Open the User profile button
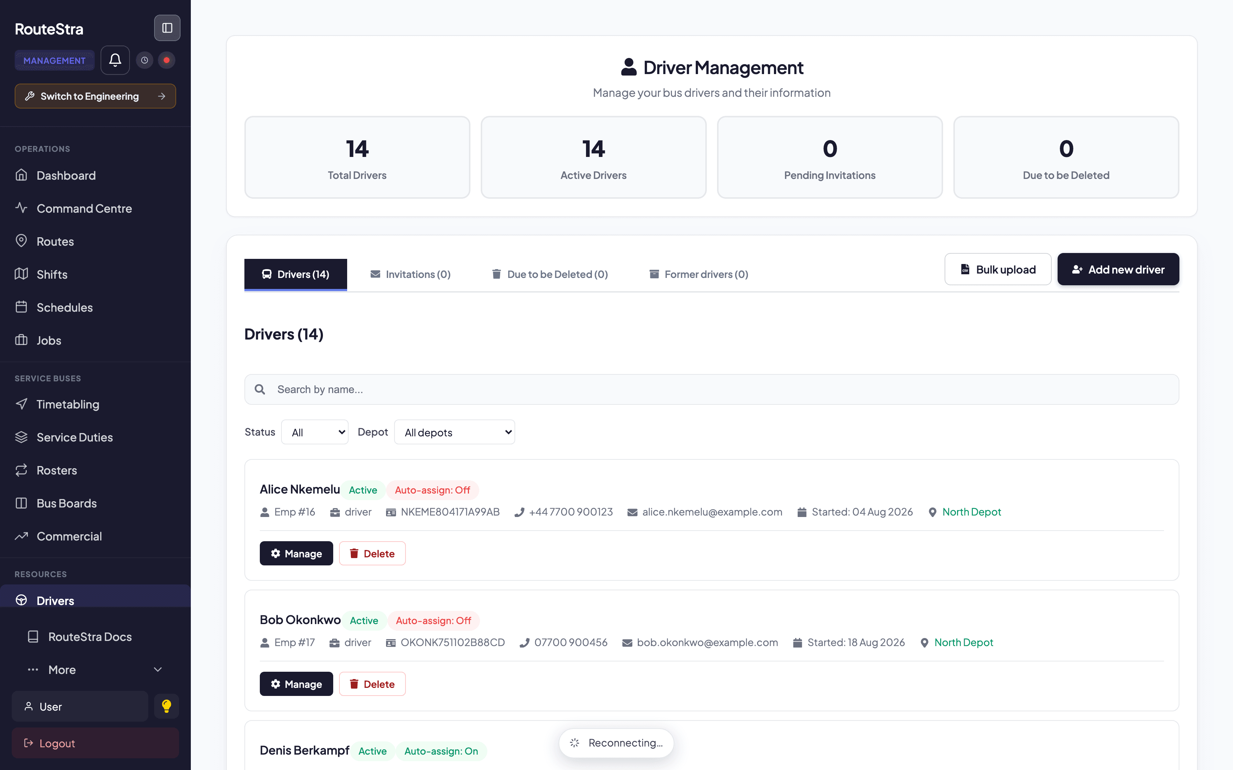 80,706
